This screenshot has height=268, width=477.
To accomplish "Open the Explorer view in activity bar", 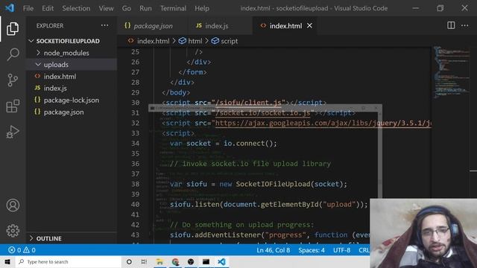I will pyautogui.click(x=13, y=29).
